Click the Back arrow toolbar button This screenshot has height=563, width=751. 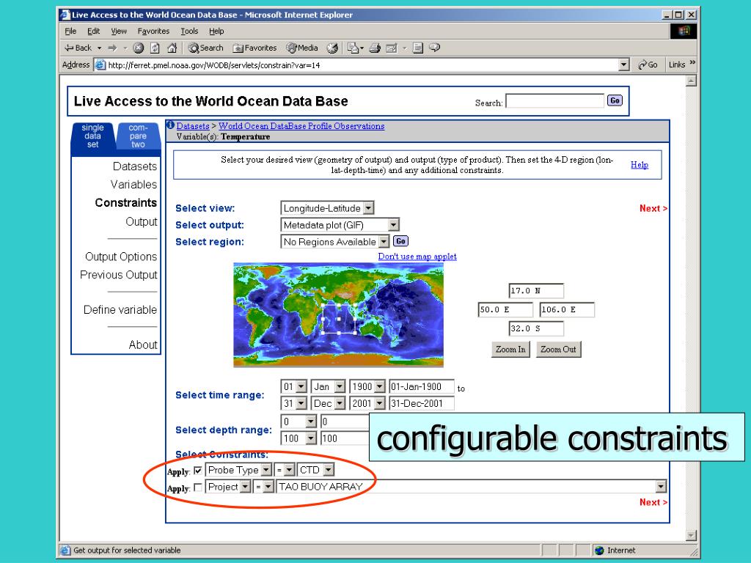point(78,48)
